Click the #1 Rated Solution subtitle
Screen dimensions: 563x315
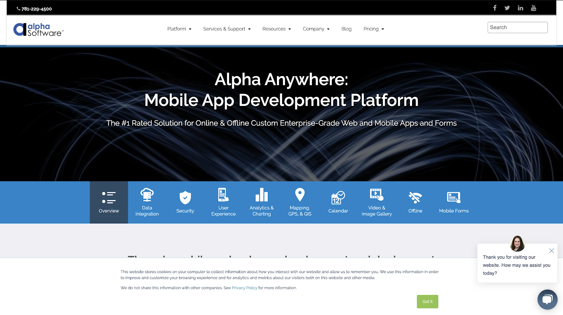point(281,123)
